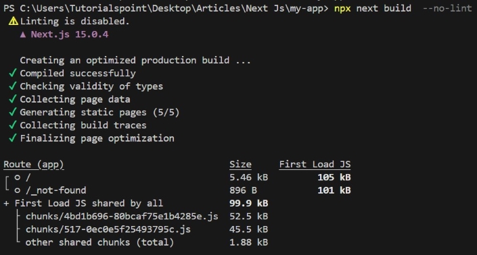This screenshot has width=477, height=255.
Task: Click the '45.5 kB' chunk size
Action: tap(249, 229)
